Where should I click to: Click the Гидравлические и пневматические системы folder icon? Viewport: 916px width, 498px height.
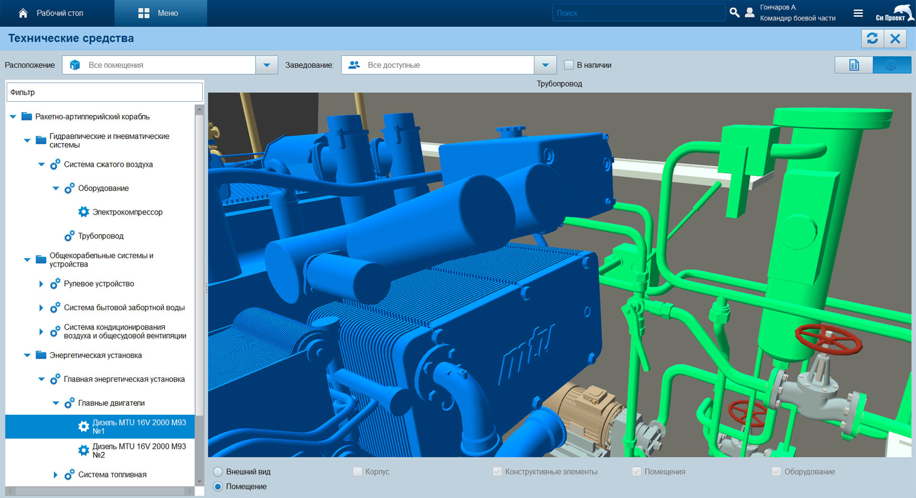41,141
